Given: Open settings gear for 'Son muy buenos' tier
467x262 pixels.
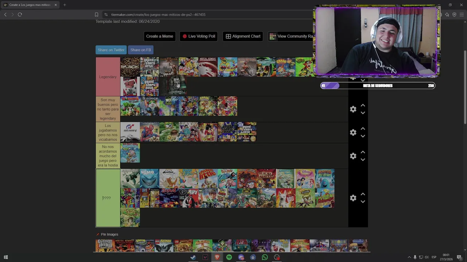Looking at the screenshot, I should pos(353,109).
